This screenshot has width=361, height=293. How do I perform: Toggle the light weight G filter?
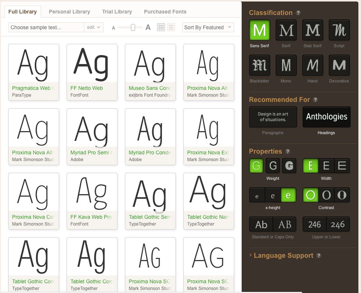tap(256, 166)
